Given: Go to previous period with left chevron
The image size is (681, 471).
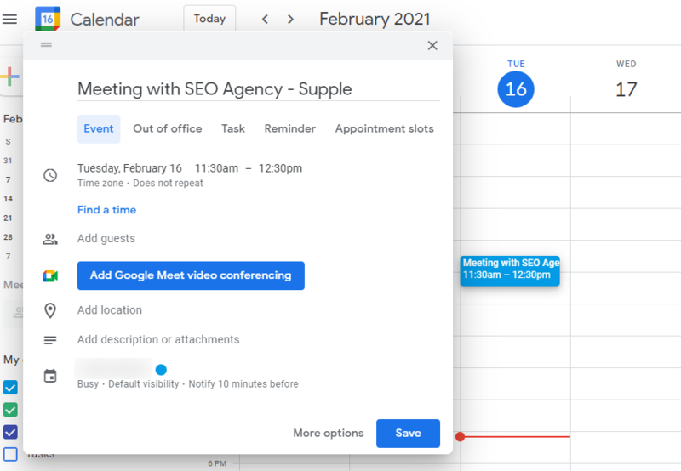Looking at the screenshot, I should click(x=265, y=19).
